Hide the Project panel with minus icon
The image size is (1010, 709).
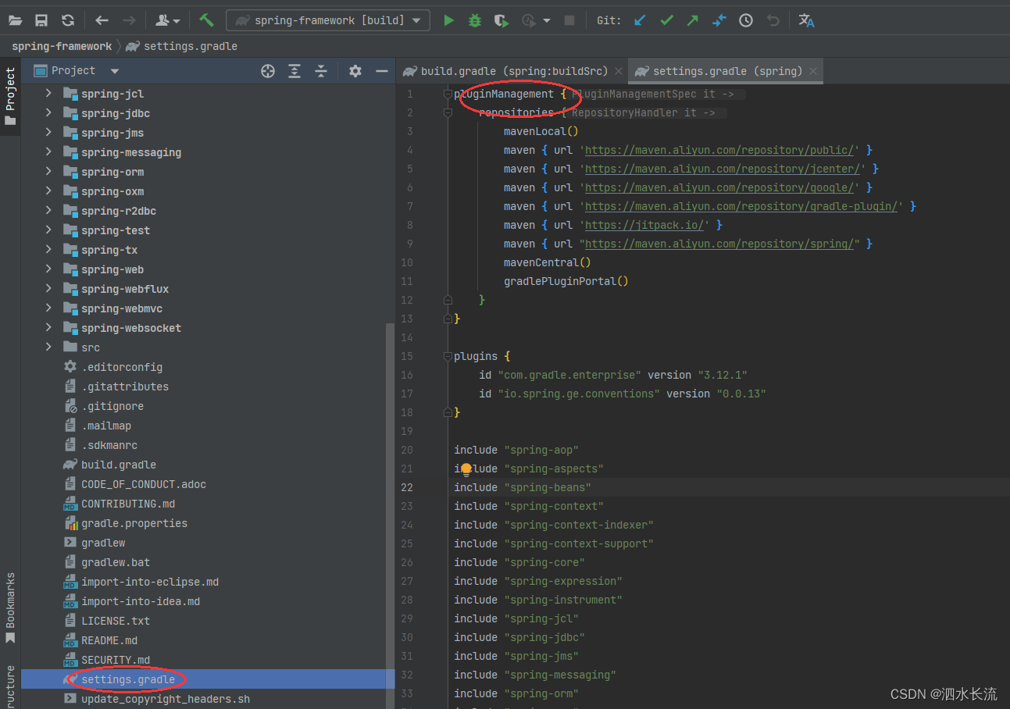pyautogui.click(x=381, y=71)
